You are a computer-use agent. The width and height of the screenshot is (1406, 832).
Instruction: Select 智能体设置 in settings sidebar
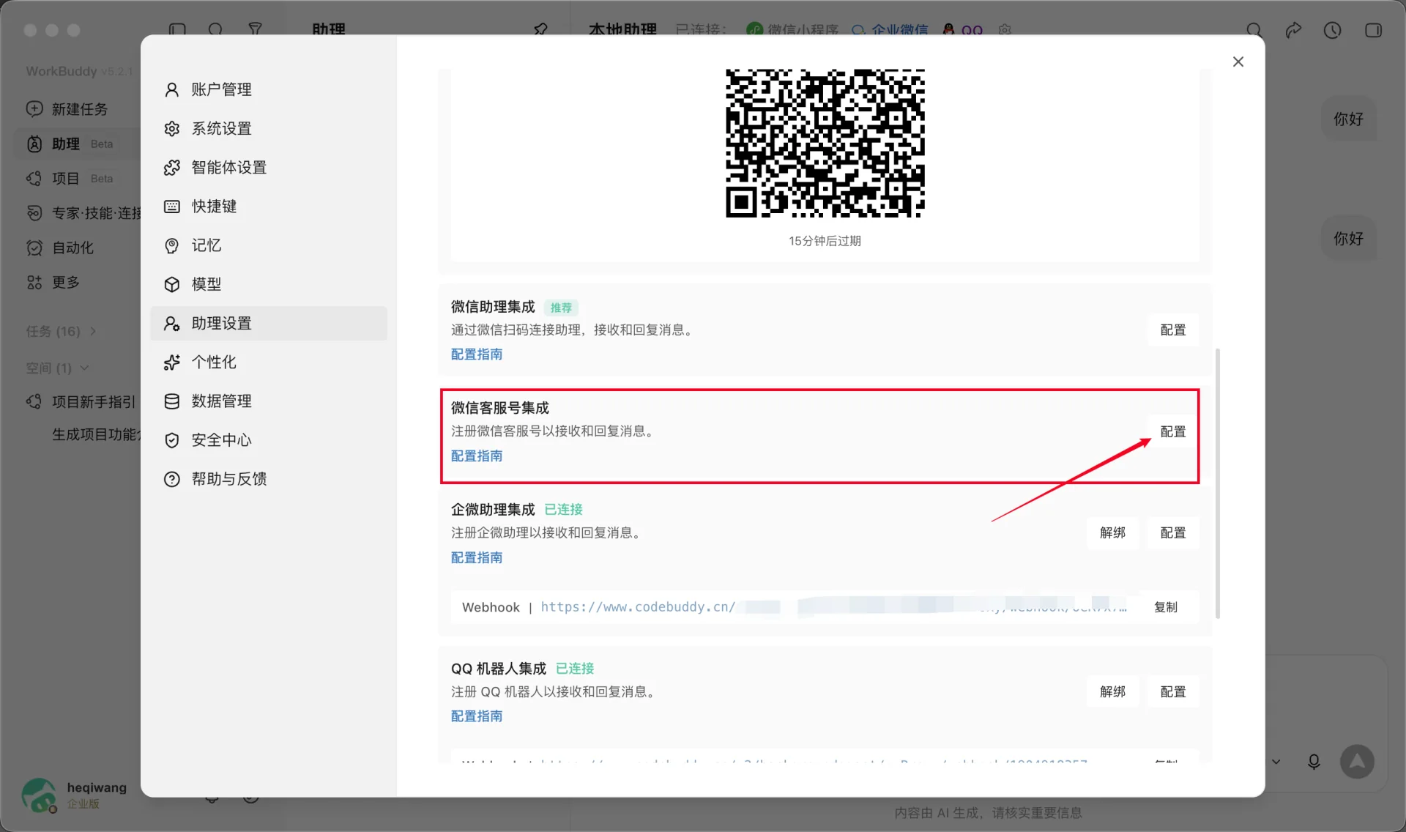tap(268, 167)
